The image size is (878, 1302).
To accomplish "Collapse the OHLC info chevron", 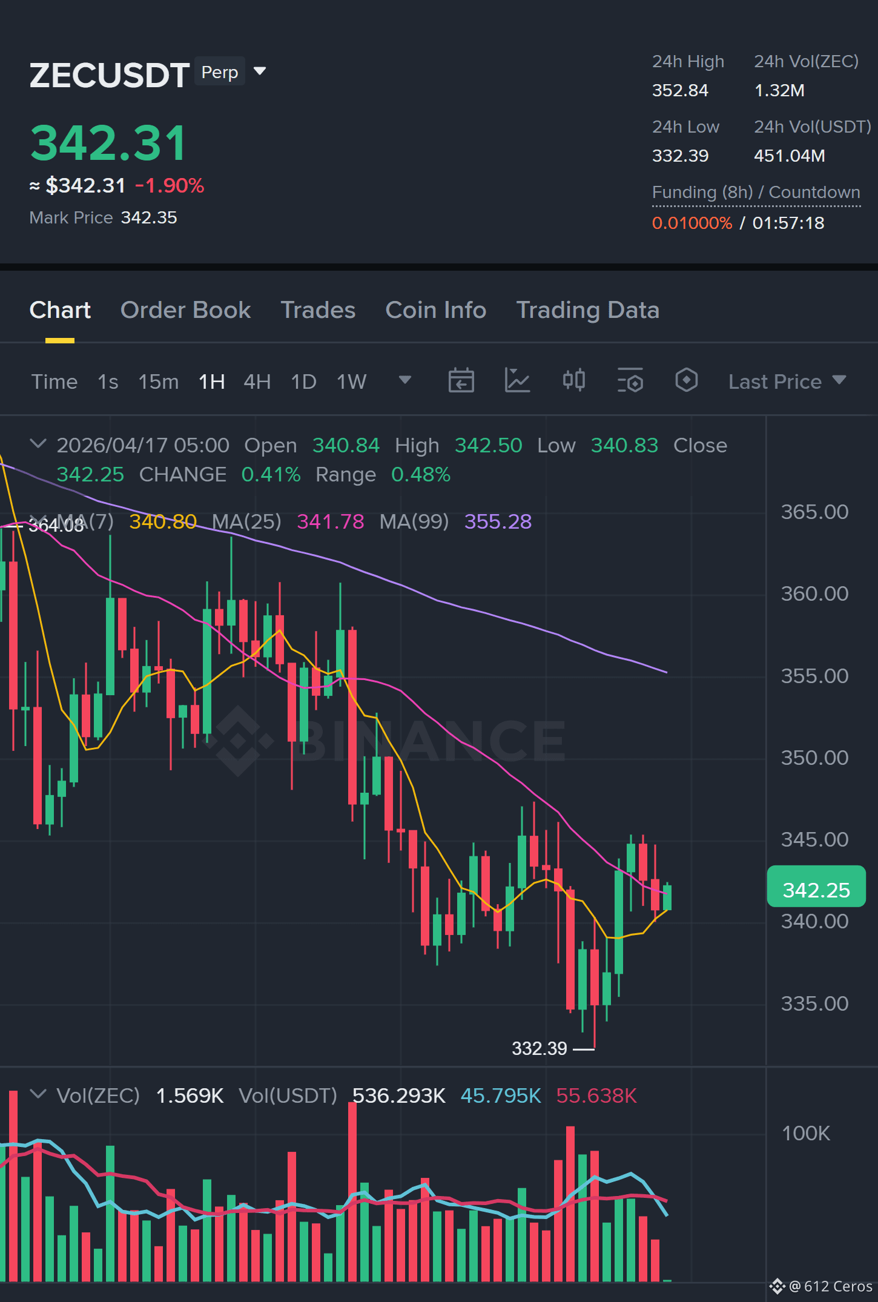I will click(38, 444).
